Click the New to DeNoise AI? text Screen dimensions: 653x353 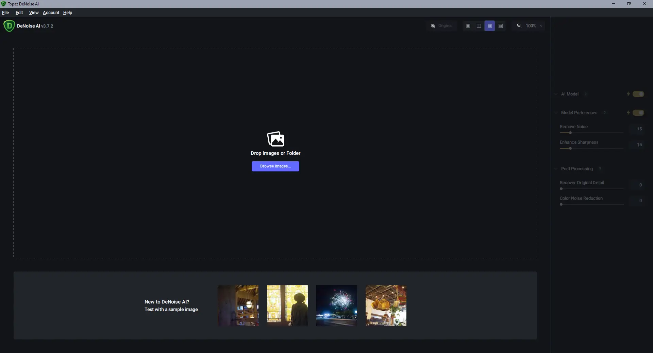[x=167, y=302]
